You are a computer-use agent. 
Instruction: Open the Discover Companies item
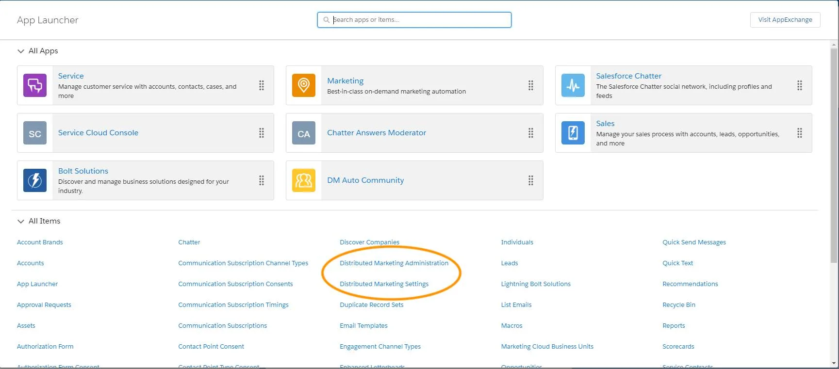tap(369, 242)
